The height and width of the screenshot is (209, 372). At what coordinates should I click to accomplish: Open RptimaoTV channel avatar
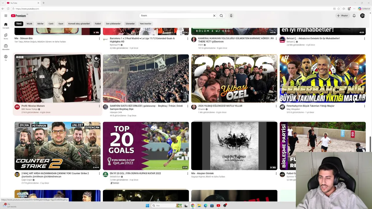tap(105, 39)
